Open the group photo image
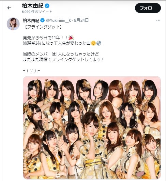Image resolution: width=166 pixels, height=181 pixels. [x=92, y=128]
